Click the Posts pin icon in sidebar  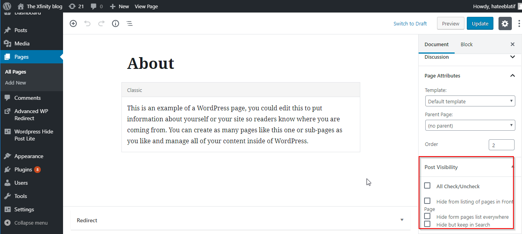coord(7,30)
